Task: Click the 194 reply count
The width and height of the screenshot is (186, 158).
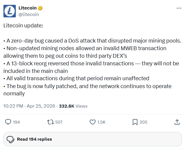Action: tap(16, 122)
